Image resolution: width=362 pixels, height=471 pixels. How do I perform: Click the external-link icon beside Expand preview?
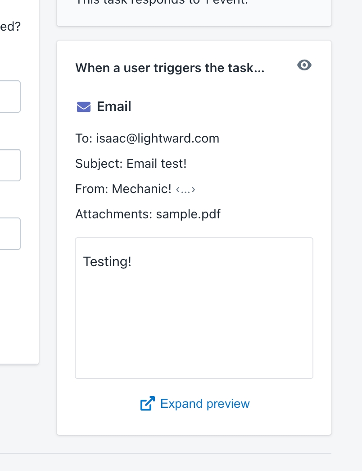147,403
